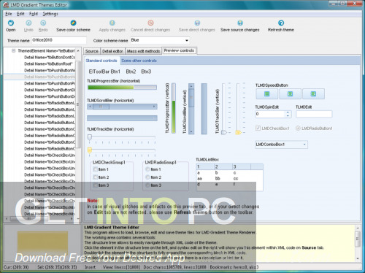Image resolution: width=365 pixels, height=273 pixels.
Task: Check Item 3 in LMDCheckGroup1
Action: tap(96, 185)
